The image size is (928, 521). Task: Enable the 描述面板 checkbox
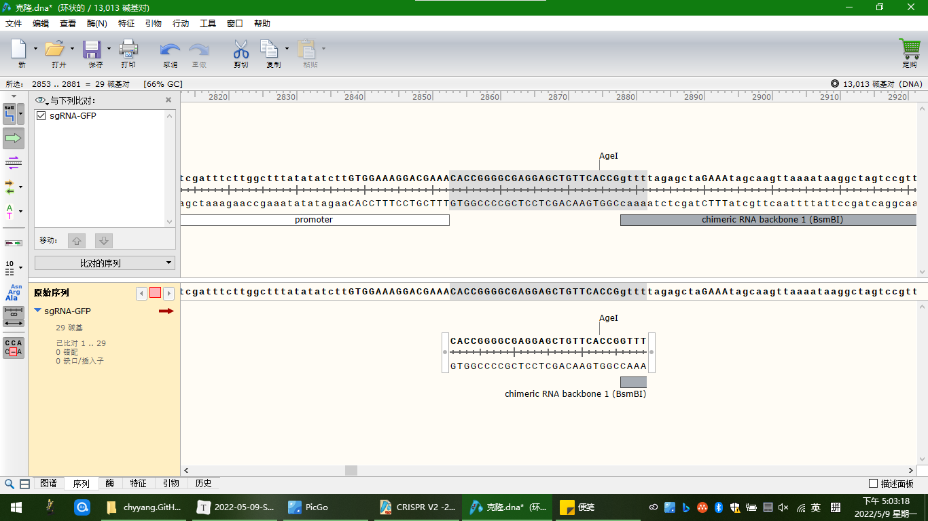(874, 484)
